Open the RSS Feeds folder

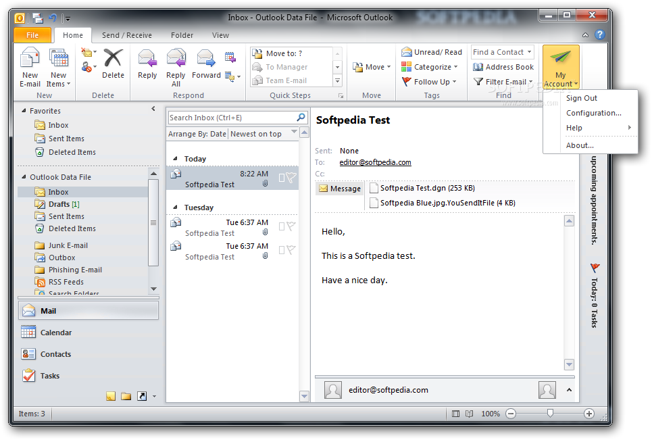pyautogui.click(x=66, y=282)
